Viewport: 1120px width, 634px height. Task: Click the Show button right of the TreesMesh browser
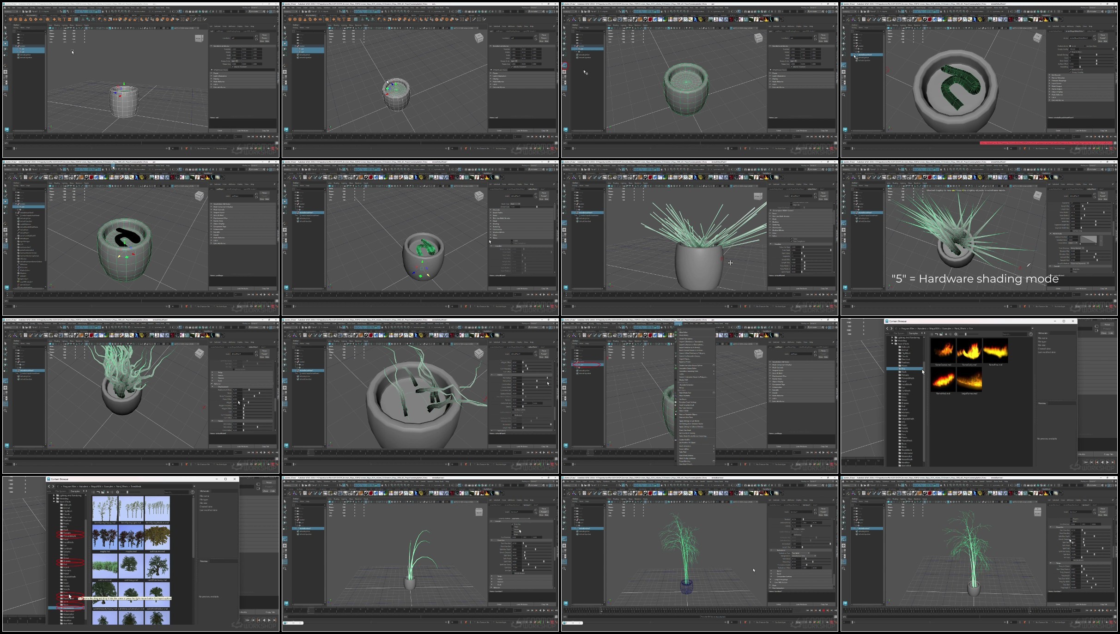tap(265, 491)
